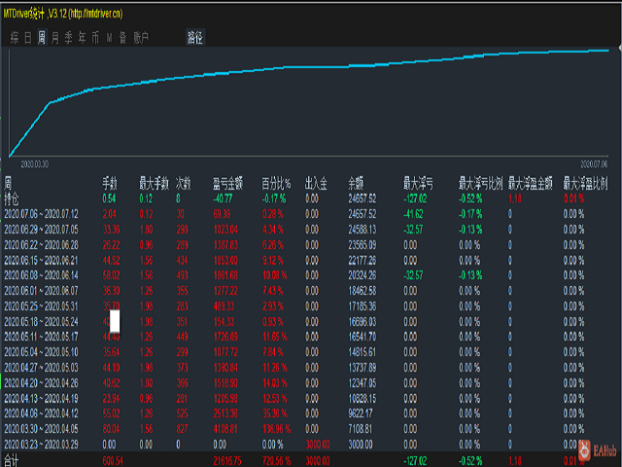Open the 季 quarterly tab
The height and width of the screenshot is (467, 622).
pos(69,38)
